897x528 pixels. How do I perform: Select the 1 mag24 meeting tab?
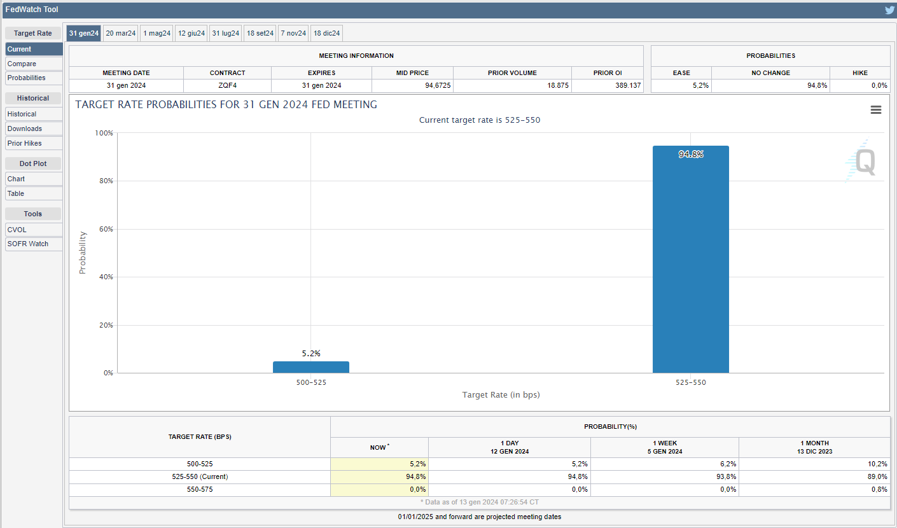click(x=156, y=33)
